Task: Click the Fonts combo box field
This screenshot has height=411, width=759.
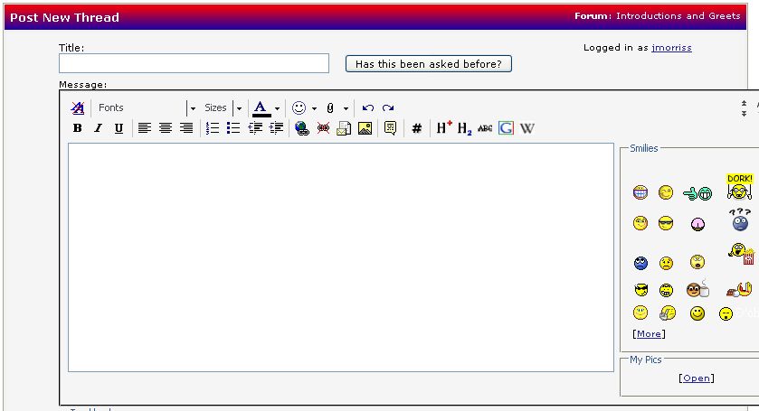Action: 140,107
